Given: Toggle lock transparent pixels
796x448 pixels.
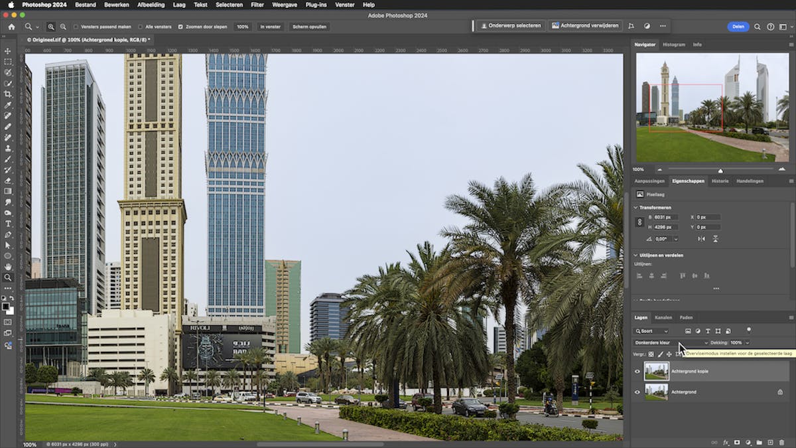Looking at the screenshot, I should point(651,354).
